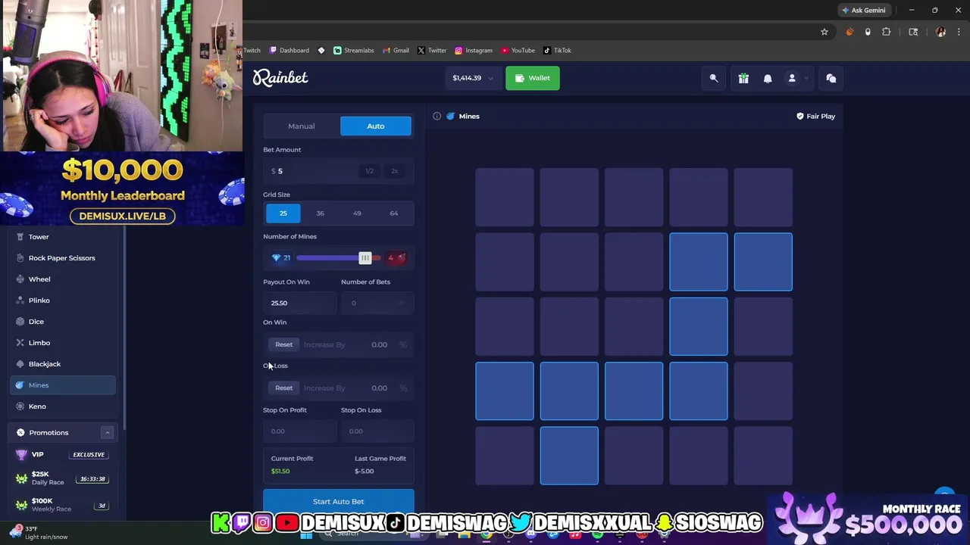970x545 pixels.
Task: Toggle On Loss Increase By option
Action: (324, 388)
